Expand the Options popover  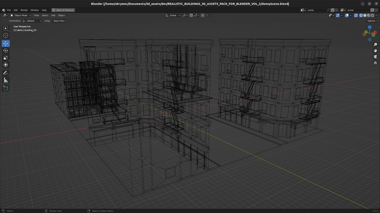(372, 21)
